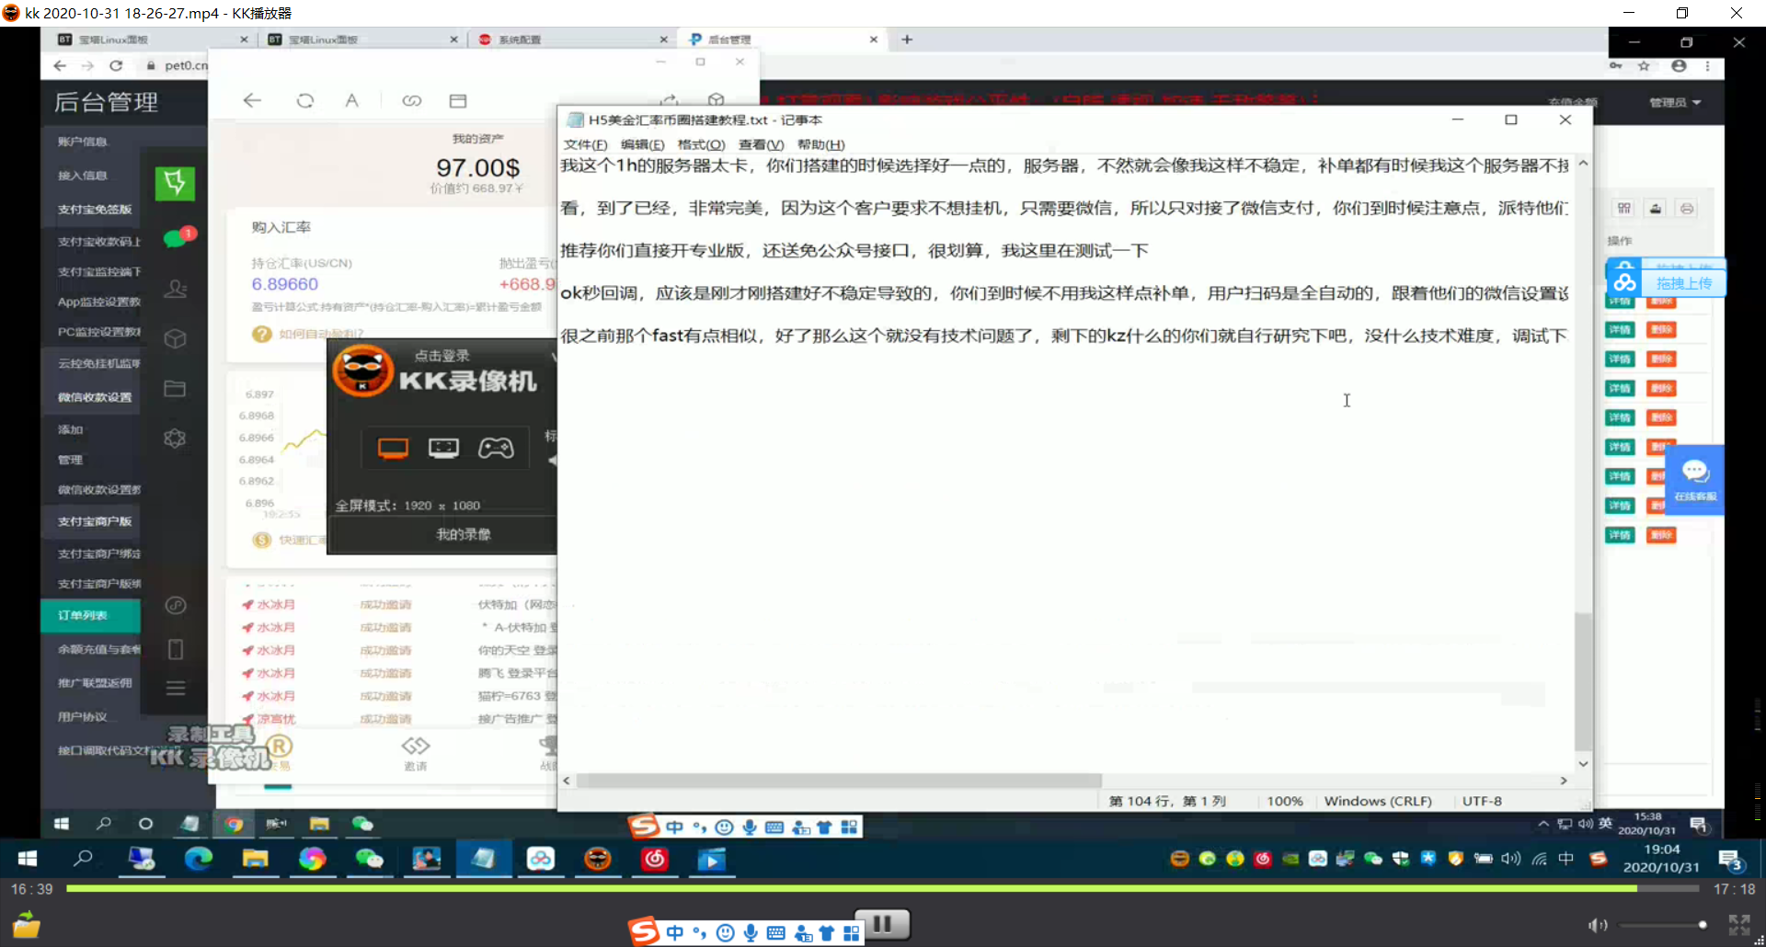Click Windows (CRLF) in Notepad status bar
Viewport: 1766px width, 947px height.
pos(1378,801)
